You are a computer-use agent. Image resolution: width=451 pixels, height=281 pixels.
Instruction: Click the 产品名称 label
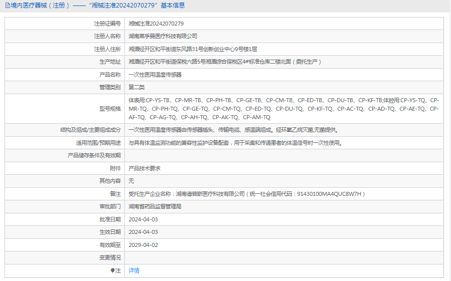110,75
